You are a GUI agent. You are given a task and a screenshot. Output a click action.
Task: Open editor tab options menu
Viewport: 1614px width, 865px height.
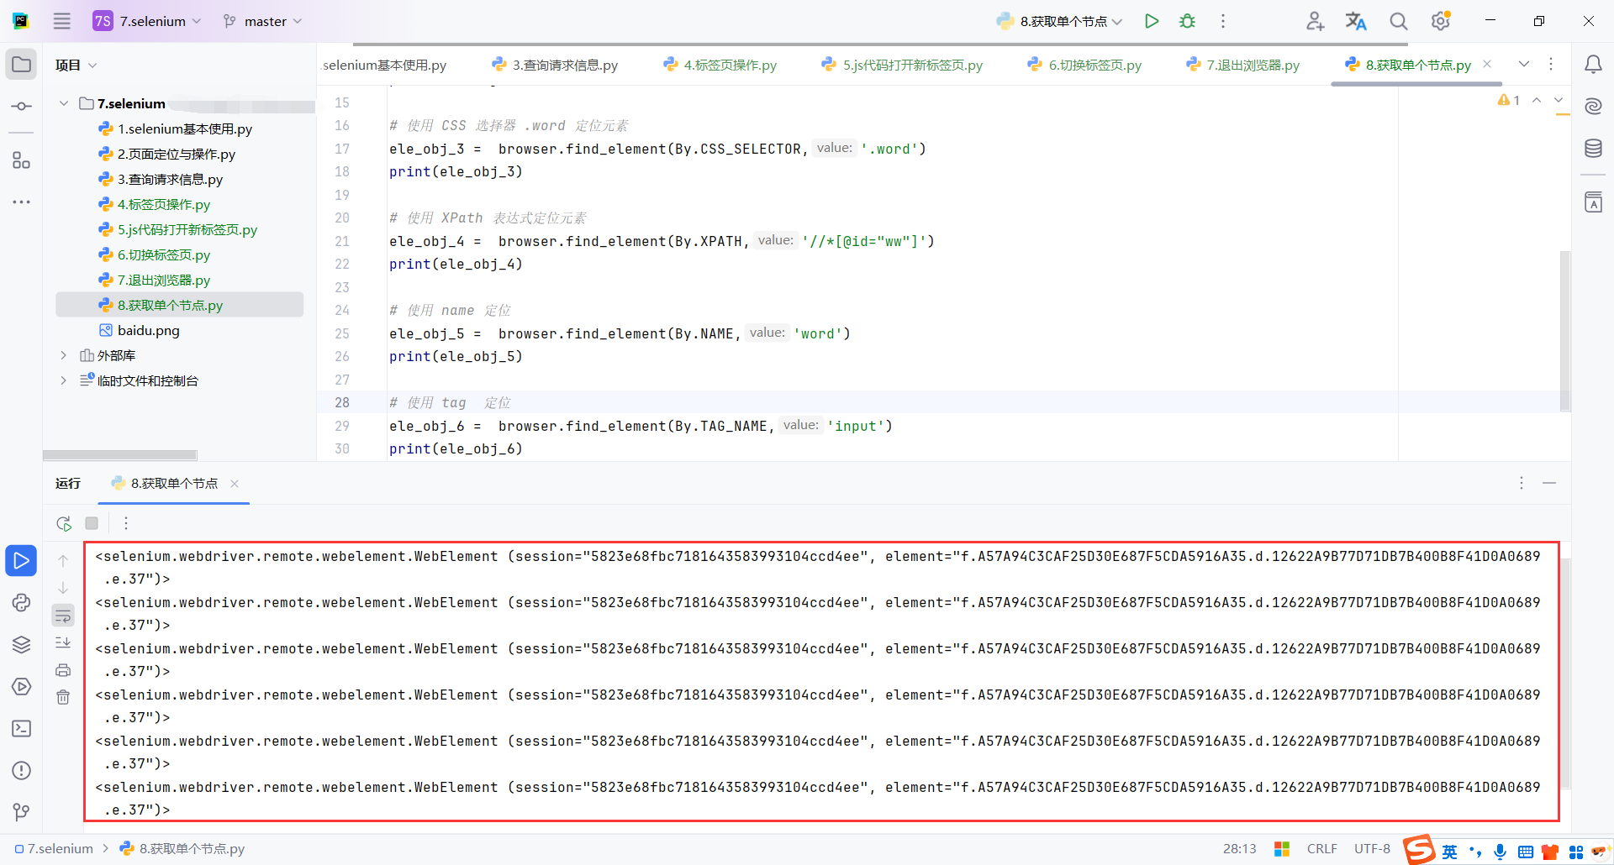tap(1551, 65)
